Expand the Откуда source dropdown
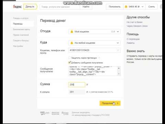This screenshot has height=124, width=165. coord(95,32)
